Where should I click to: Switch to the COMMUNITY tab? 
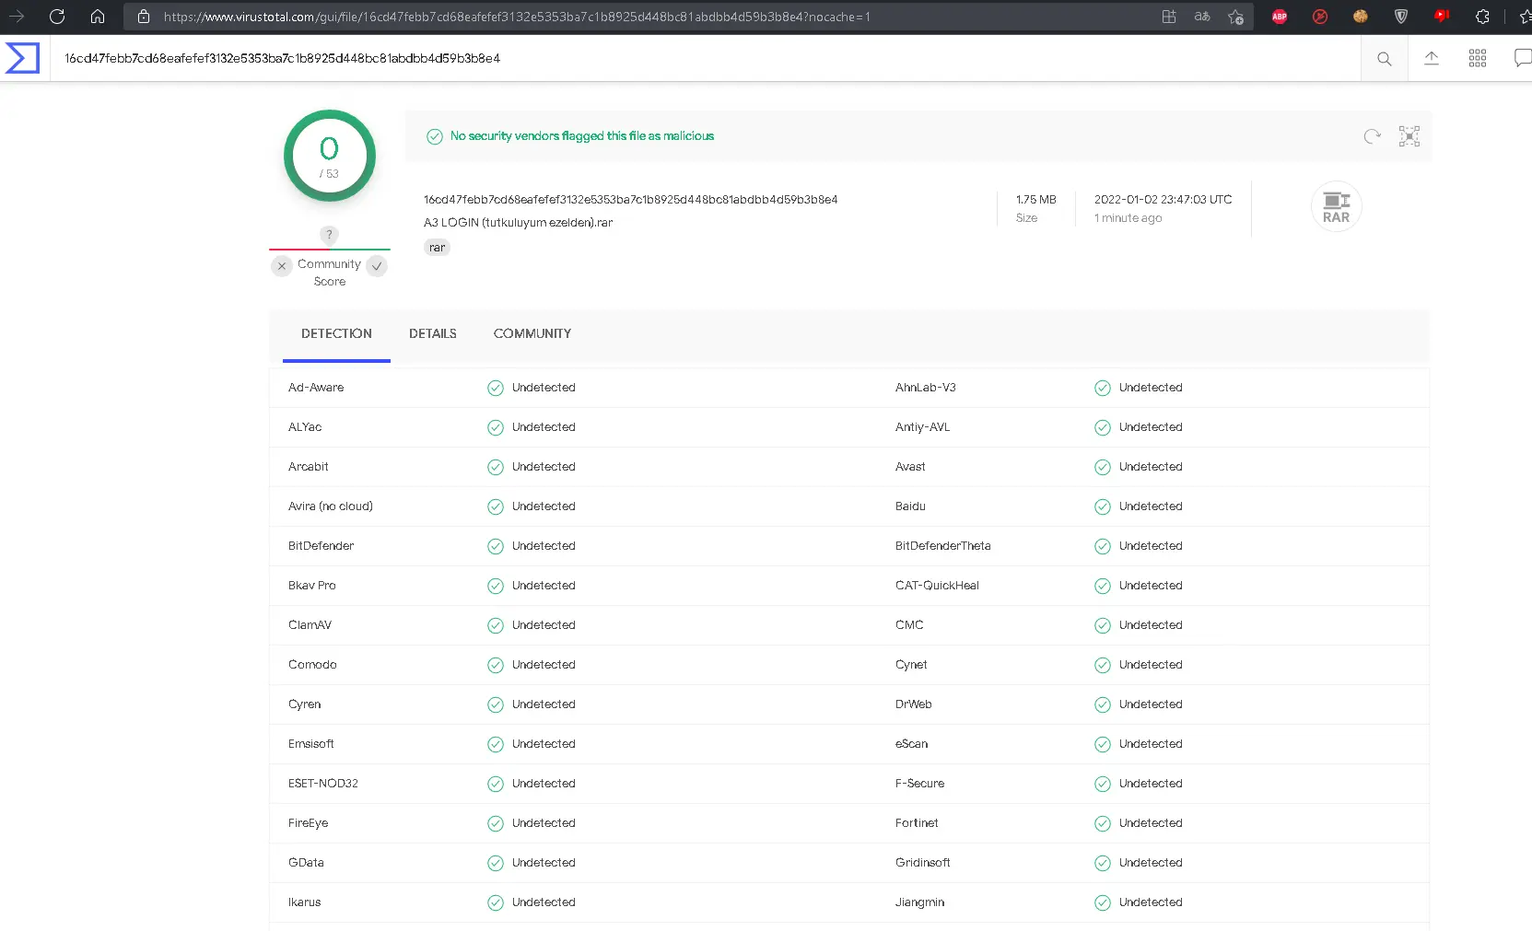[x=532, y=333]
